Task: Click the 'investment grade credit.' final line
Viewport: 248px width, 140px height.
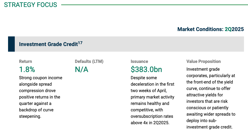Action: click(209, 127)
